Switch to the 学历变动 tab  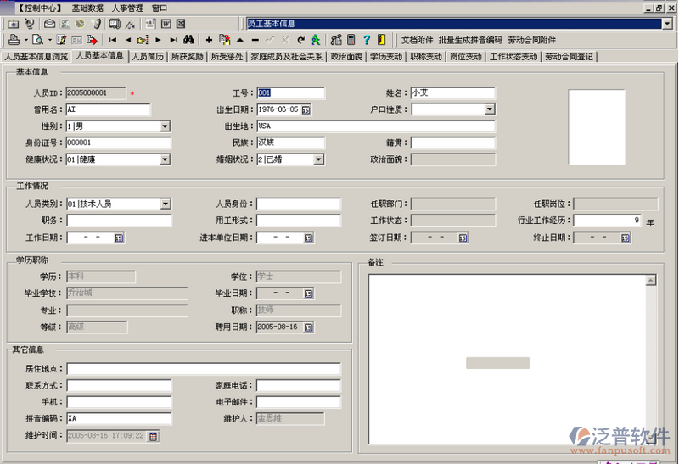pyautogui.click(x=385, y=57)
